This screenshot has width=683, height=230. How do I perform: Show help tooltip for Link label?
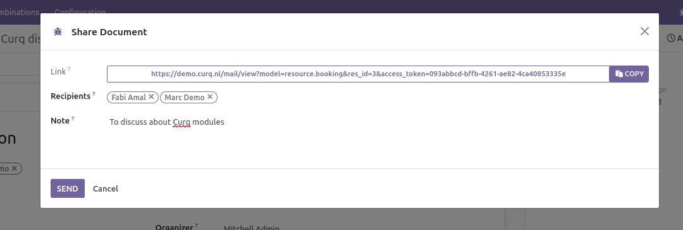(70, 69)
